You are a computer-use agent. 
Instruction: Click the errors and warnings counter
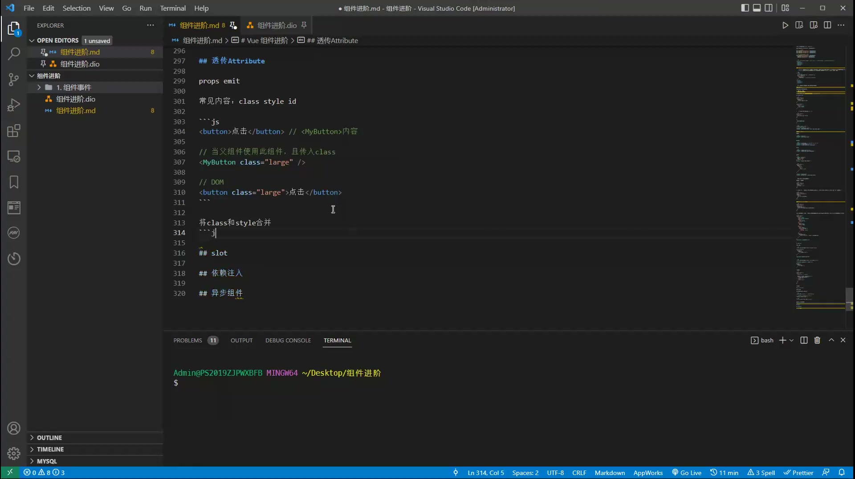point(44,472)
